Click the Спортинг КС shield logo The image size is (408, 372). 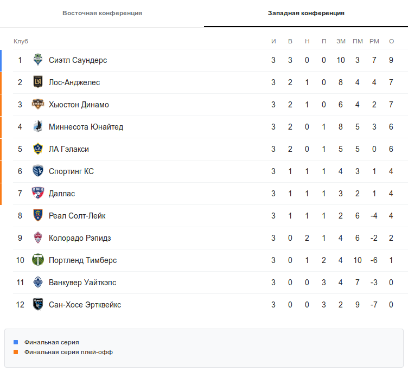click(x=37, y=171)
